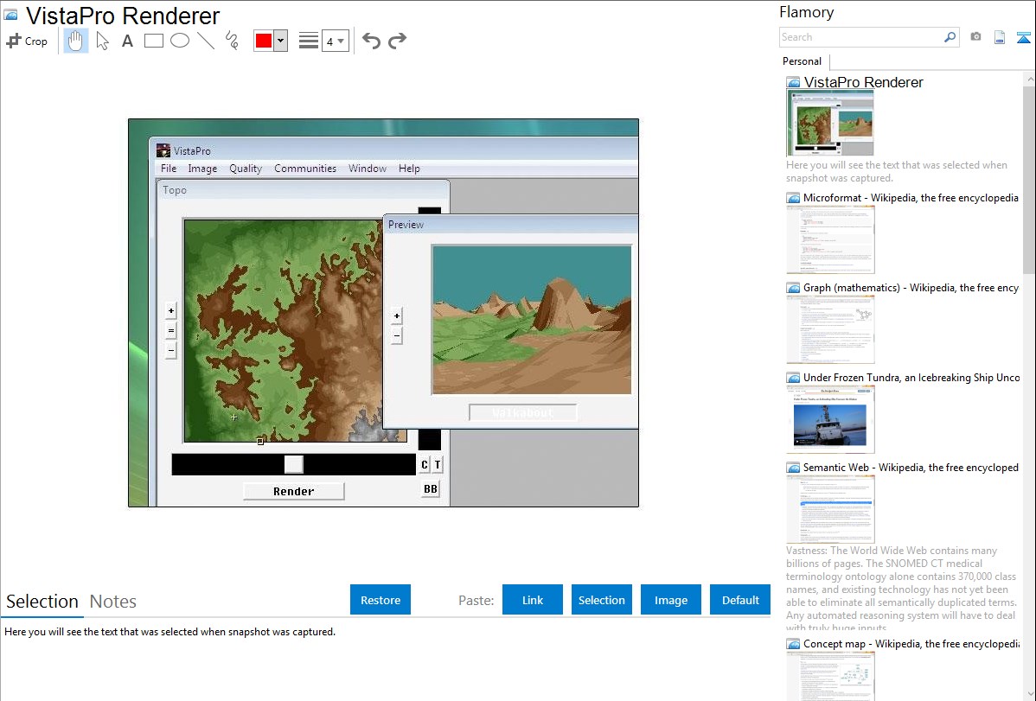Viewport: 1036px width, 701px height.
Task: Click the red color swatch
Action: 264,41
